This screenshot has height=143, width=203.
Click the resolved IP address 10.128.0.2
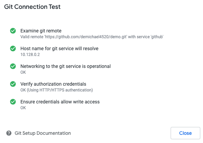[x=30, y=55]
